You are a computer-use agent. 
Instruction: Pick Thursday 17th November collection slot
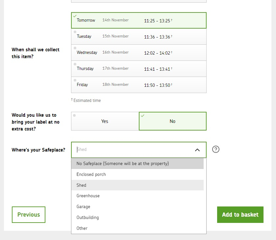click(x=139, y=69)
